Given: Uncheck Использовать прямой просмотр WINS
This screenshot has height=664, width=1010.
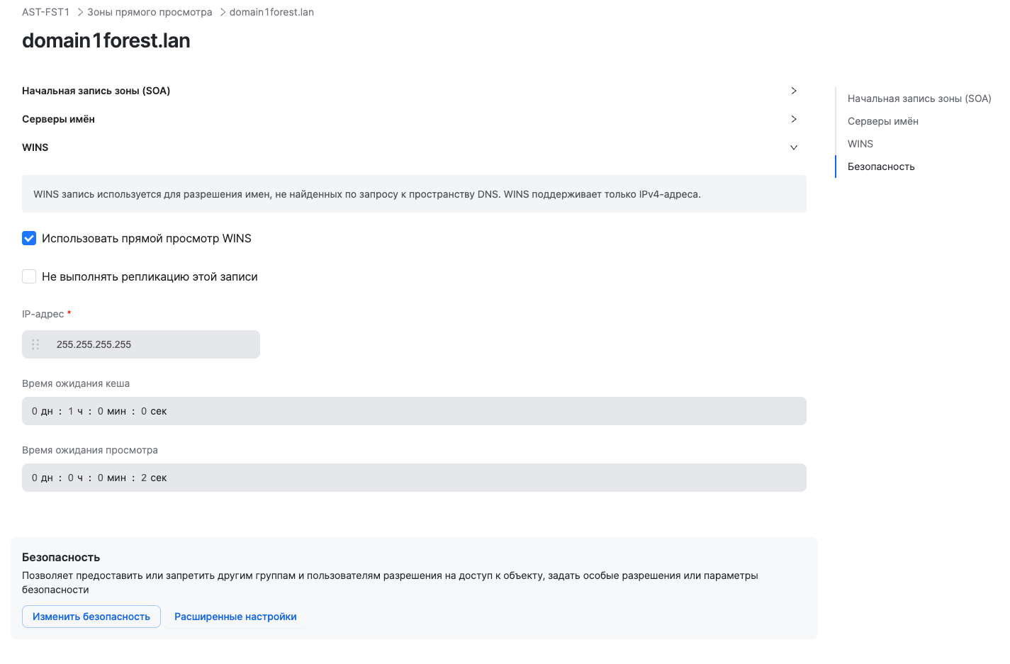Looking at the screenshot, I should click(x=29, y=238).
